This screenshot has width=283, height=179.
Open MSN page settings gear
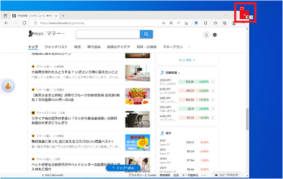[x=215, y=35]
